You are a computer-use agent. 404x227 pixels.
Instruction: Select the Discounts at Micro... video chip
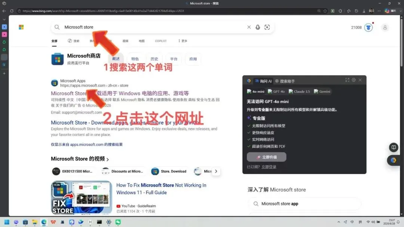click(123, 171)
